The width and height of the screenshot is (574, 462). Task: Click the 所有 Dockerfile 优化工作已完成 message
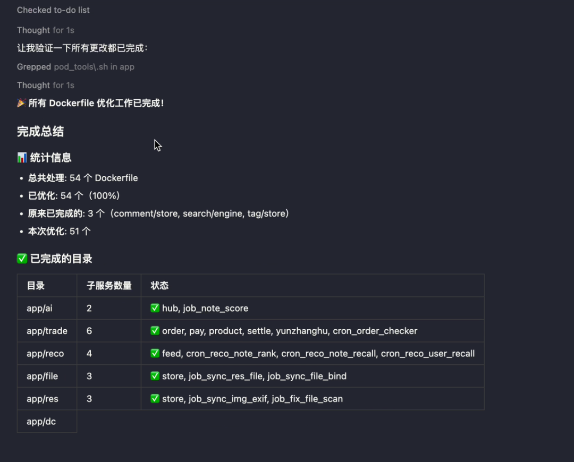click(x=96, y=103)
